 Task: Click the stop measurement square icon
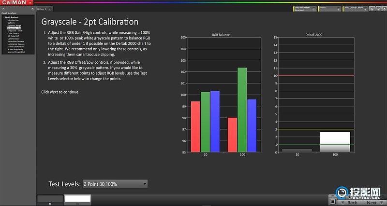(x=332, y=202)
